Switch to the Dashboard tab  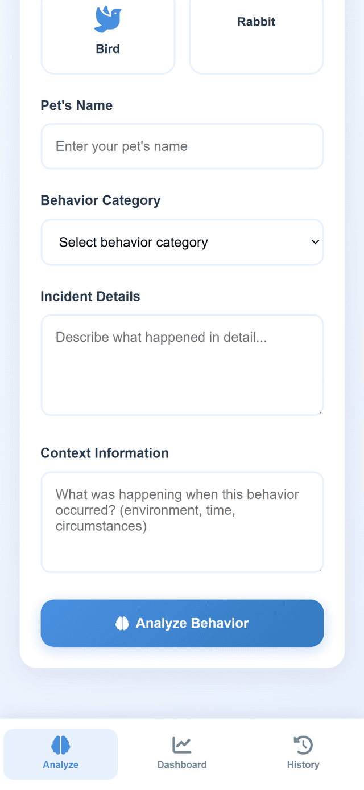(181, 754)
